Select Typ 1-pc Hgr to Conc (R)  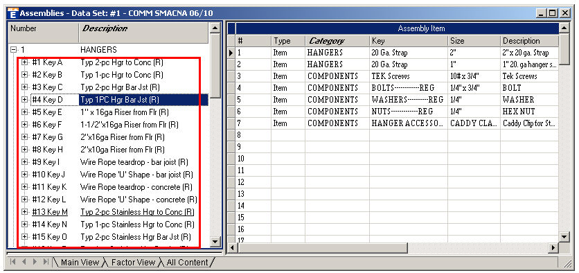[122, 75]
